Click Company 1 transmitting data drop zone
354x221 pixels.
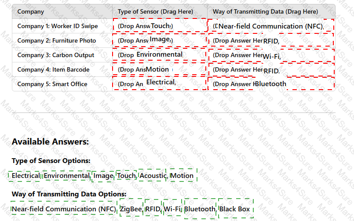[271, 25]
